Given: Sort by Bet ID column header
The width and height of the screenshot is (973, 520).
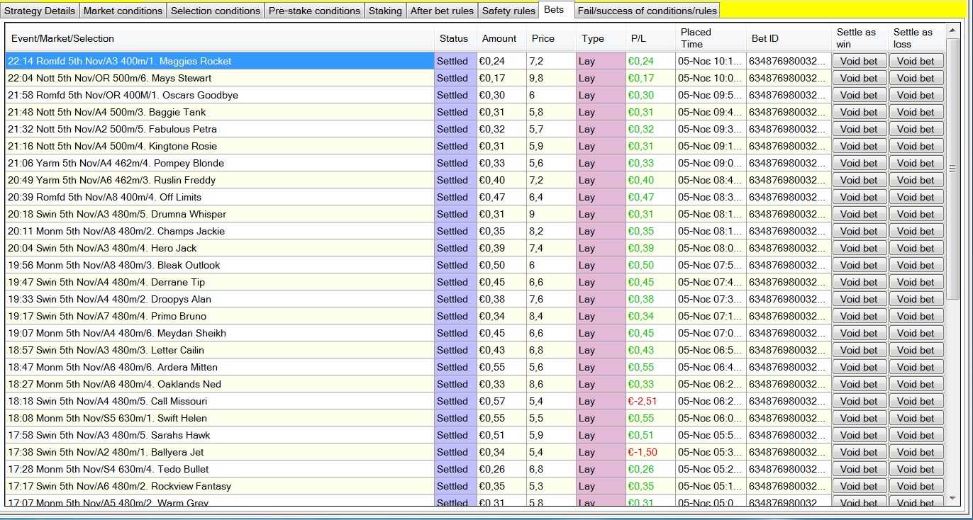Looking at the screenshot, I should coord(789,38).
